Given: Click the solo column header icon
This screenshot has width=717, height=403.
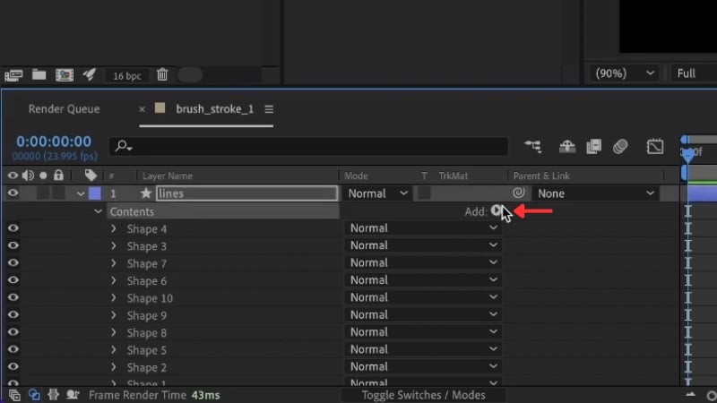Looking at the screenshot, I should (x=43, y=176).
